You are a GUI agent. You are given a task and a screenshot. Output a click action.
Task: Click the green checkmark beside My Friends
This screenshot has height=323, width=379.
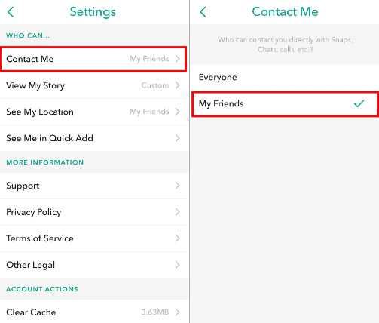(x=359, y=103)
